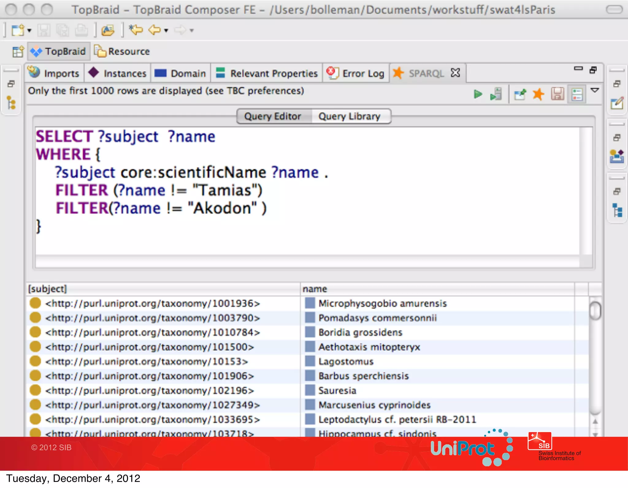This screenshot has height=488, width=628.
Task: Click the back arrow with star toolbar icon
Action: point(136,30)
